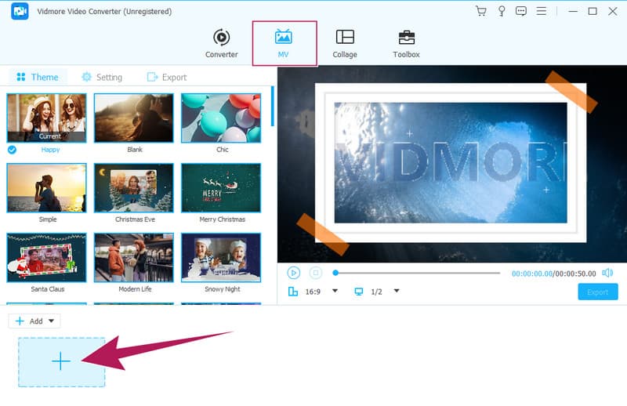Switch to the Theme tab

(x=38, y=77)
